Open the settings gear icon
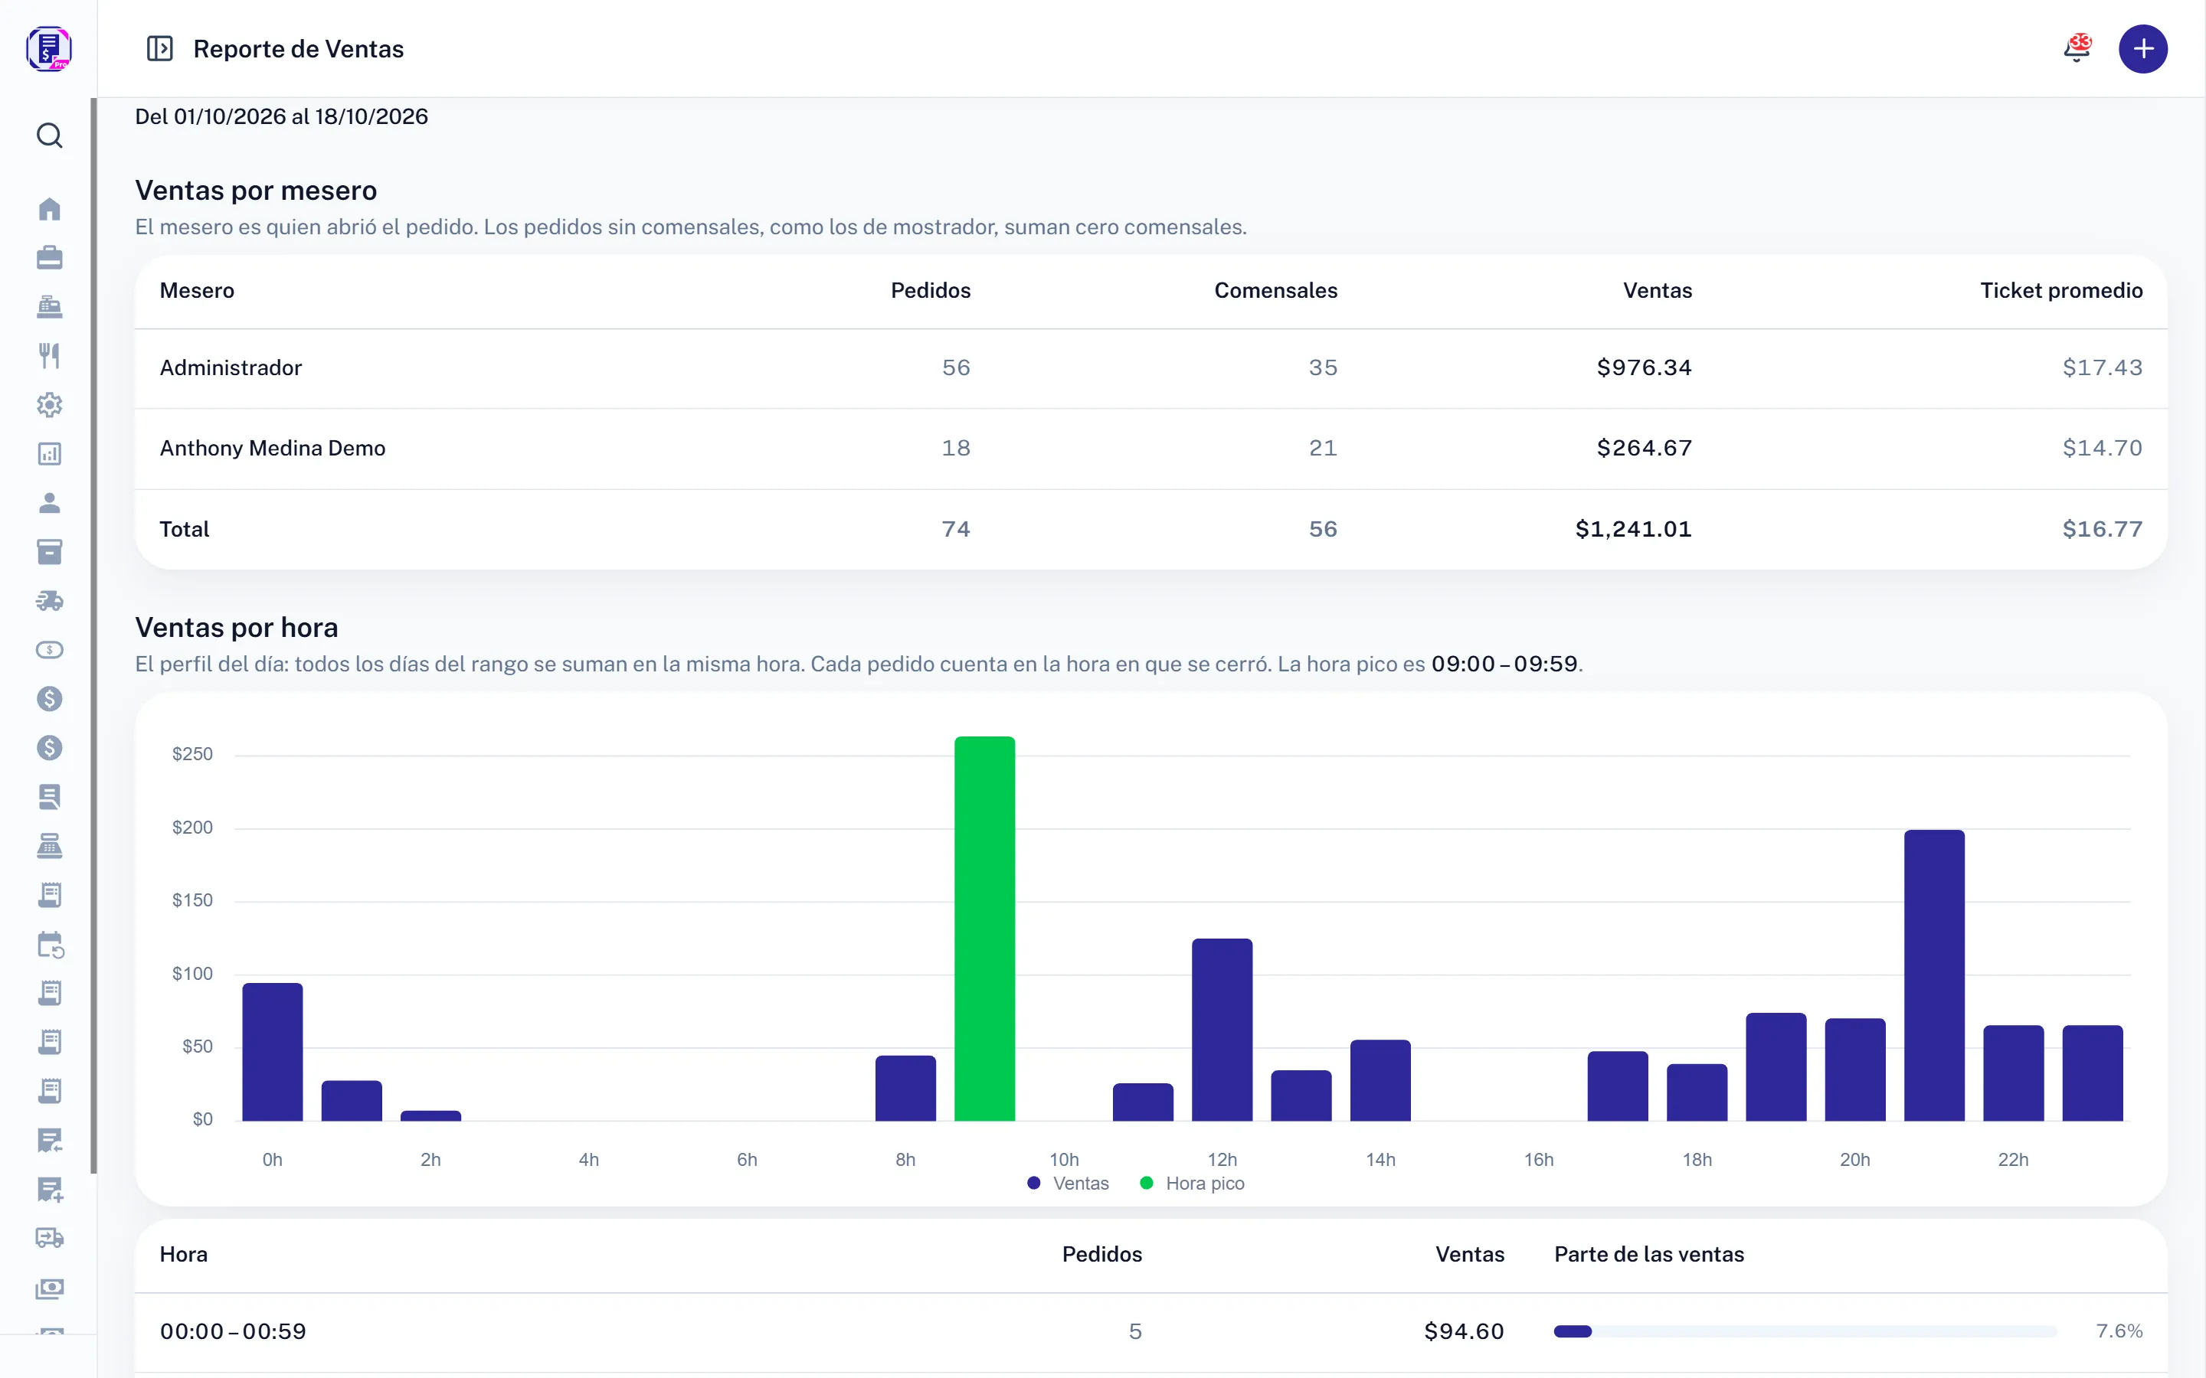Viewport: 2206px width, 1378px height. (x=49, y=405)
